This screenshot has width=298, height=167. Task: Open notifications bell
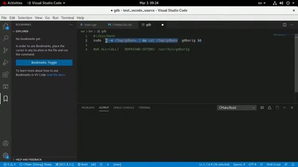pyautogui.click(x=293, y=165)
